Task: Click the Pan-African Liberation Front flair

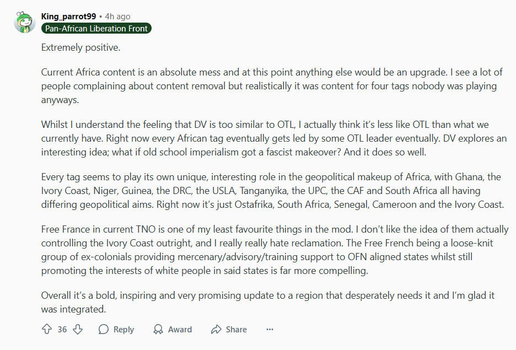Action: (96, 28)
